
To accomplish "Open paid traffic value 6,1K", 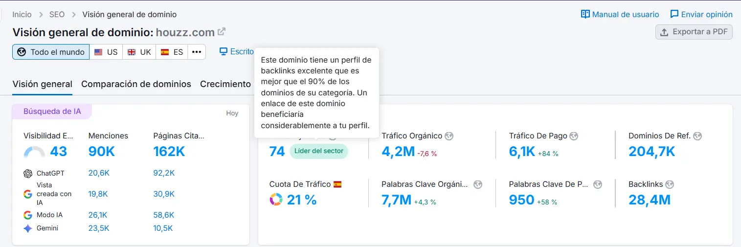I will pos(522,152).
